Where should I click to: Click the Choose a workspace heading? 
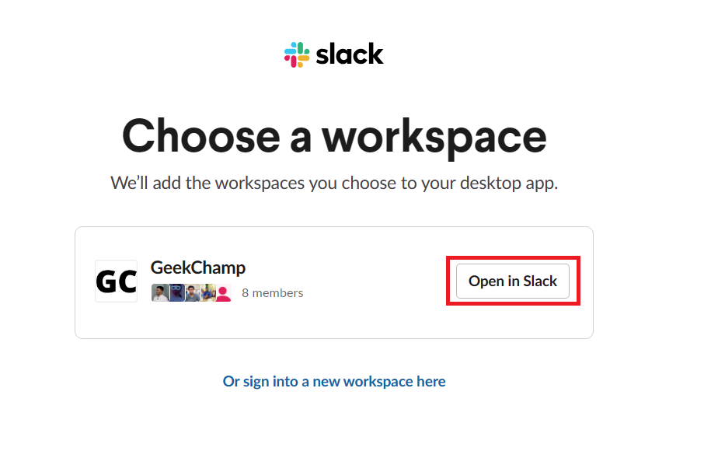coord(334,136)
